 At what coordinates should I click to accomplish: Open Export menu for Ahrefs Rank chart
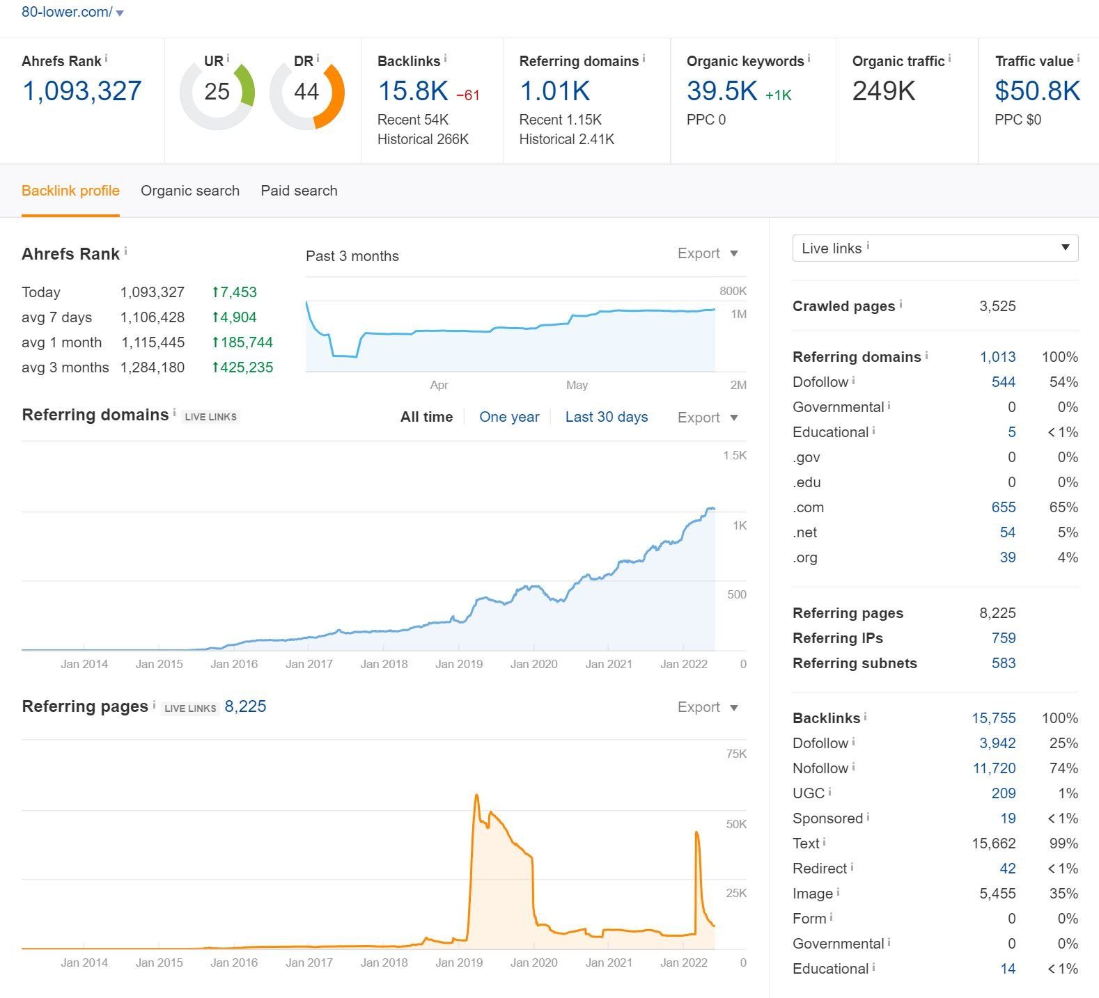coord(707,253)
